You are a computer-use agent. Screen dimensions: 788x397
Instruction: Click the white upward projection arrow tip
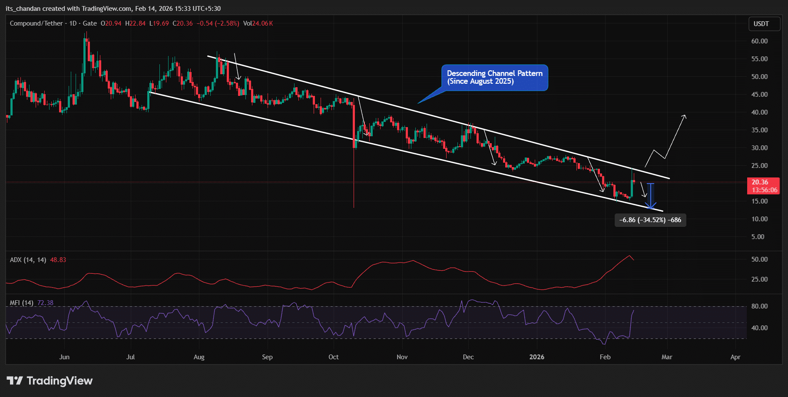[x=685, y=116]
